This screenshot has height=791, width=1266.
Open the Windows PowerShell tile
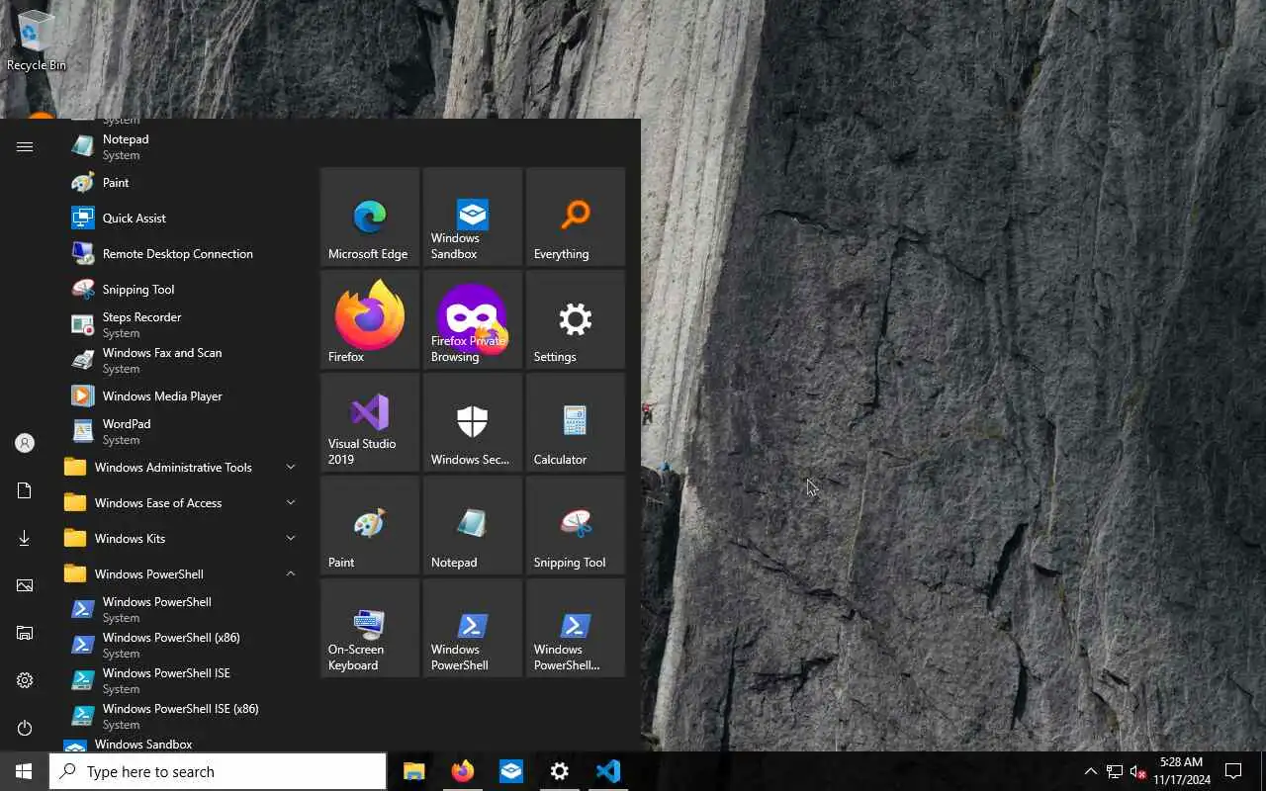(x=473, y=628)
